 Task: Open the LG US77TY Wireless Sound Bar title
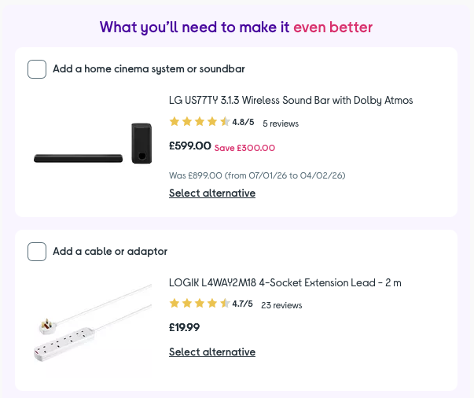(291, 101)
